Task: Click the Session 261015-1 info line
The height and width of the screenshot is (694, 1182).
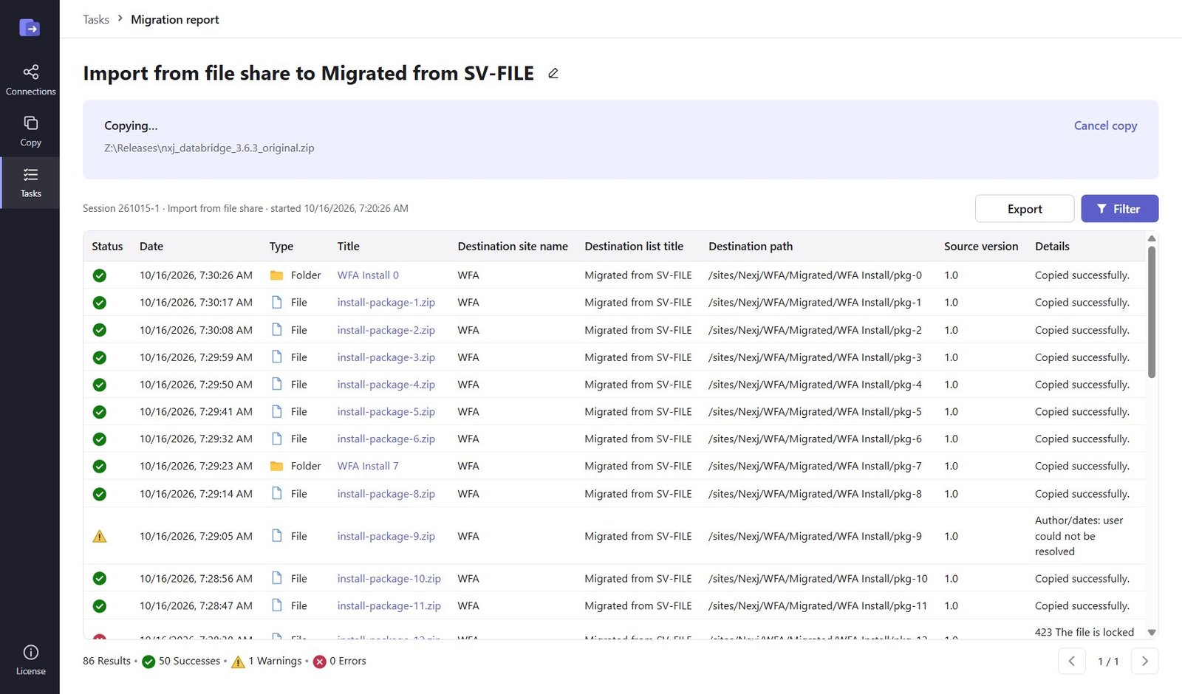Action: click(245, 209)
